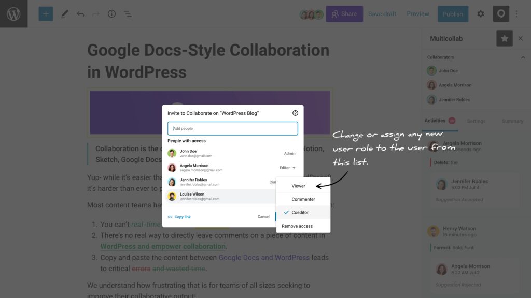Open Angela Morrison's Editor role dropdown
Screen dimensions: 531x298
click(287, 168)
